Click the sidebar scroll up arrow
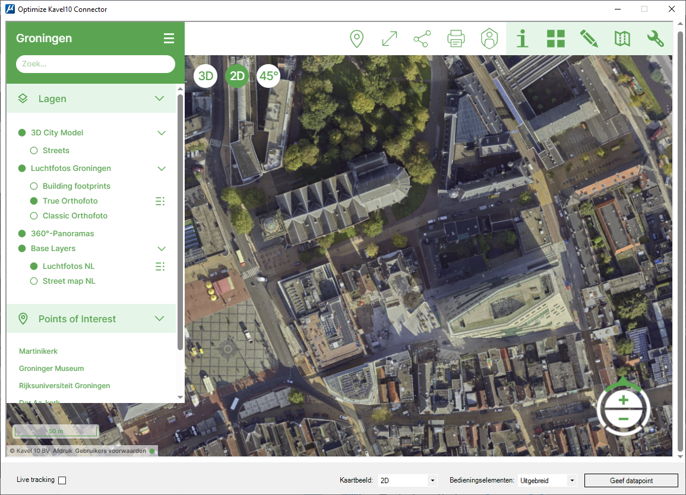Image resolution: width=686 pixels, height=495 pixels. 180,89
